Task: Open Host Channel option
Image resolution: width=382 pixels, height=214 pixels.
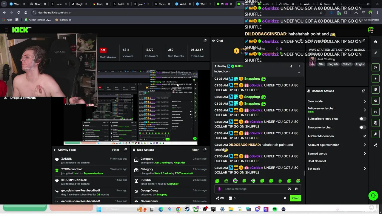Action: tap(317, 161)
